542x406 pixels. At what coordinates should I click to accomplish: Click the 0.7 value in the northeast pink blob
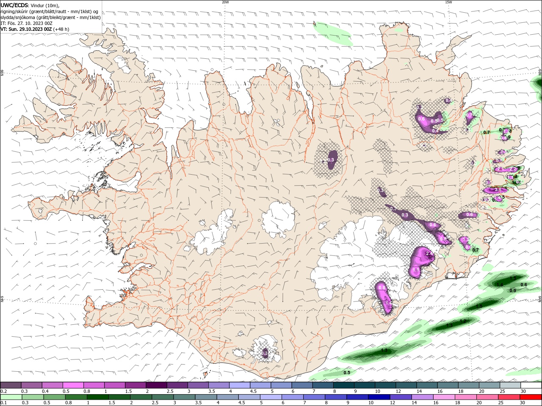pos(469,115)
